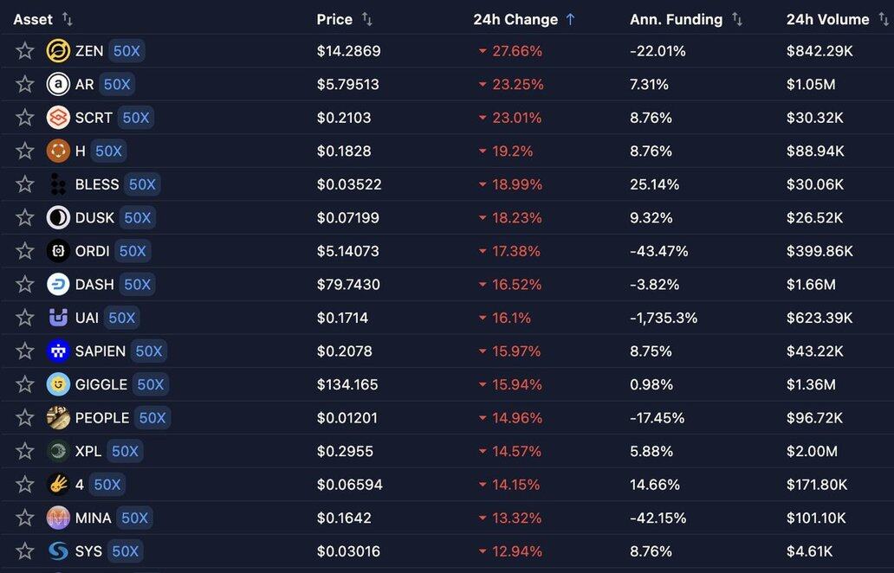Click the SCRT asset logo icon

click(x=58, y=118)
